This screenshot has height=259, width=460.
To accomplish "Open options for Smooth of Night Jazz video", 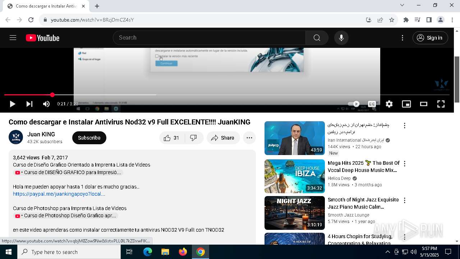I will [405, 200].
